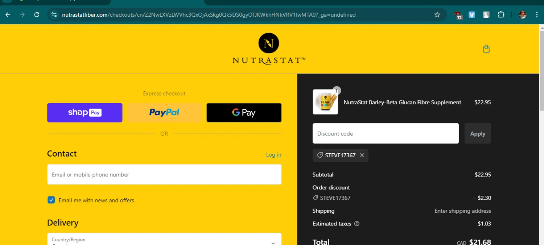The width and height of the screenshot is (544, 245).
Task: Open the Extensions puzzle menu
Action: [x=501, y=15]
